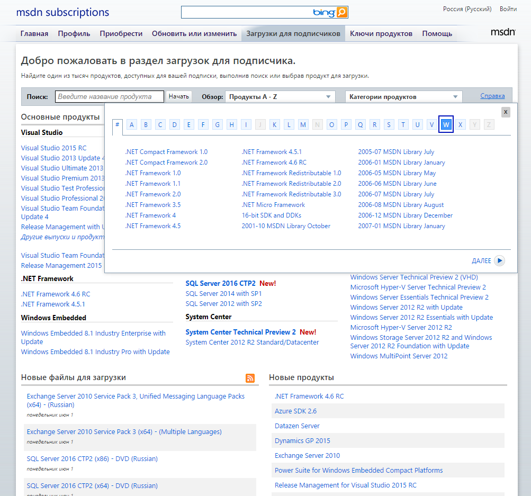Open Обновить или изменить menu item
The height and width of the screenshot is (496, 531).
[194, 33]
